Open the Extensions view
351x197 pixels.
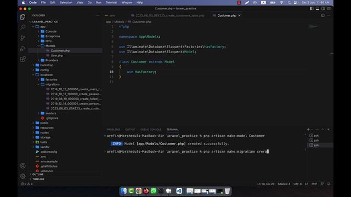click(22, 59)
